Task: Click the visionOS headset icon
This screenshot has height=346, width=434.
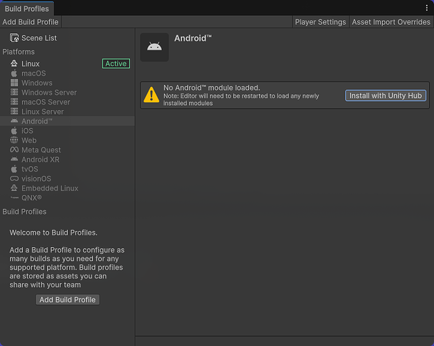Action: [x=15, y=179]
